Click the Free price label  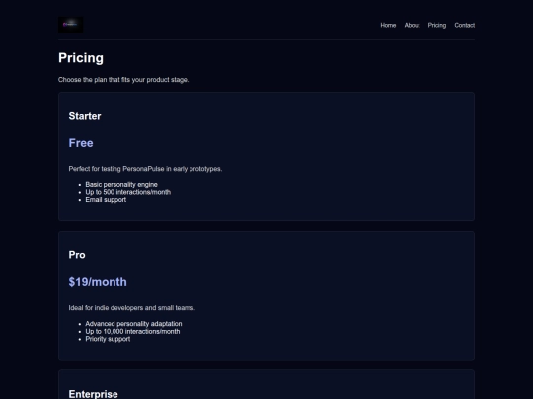point(81,143)
